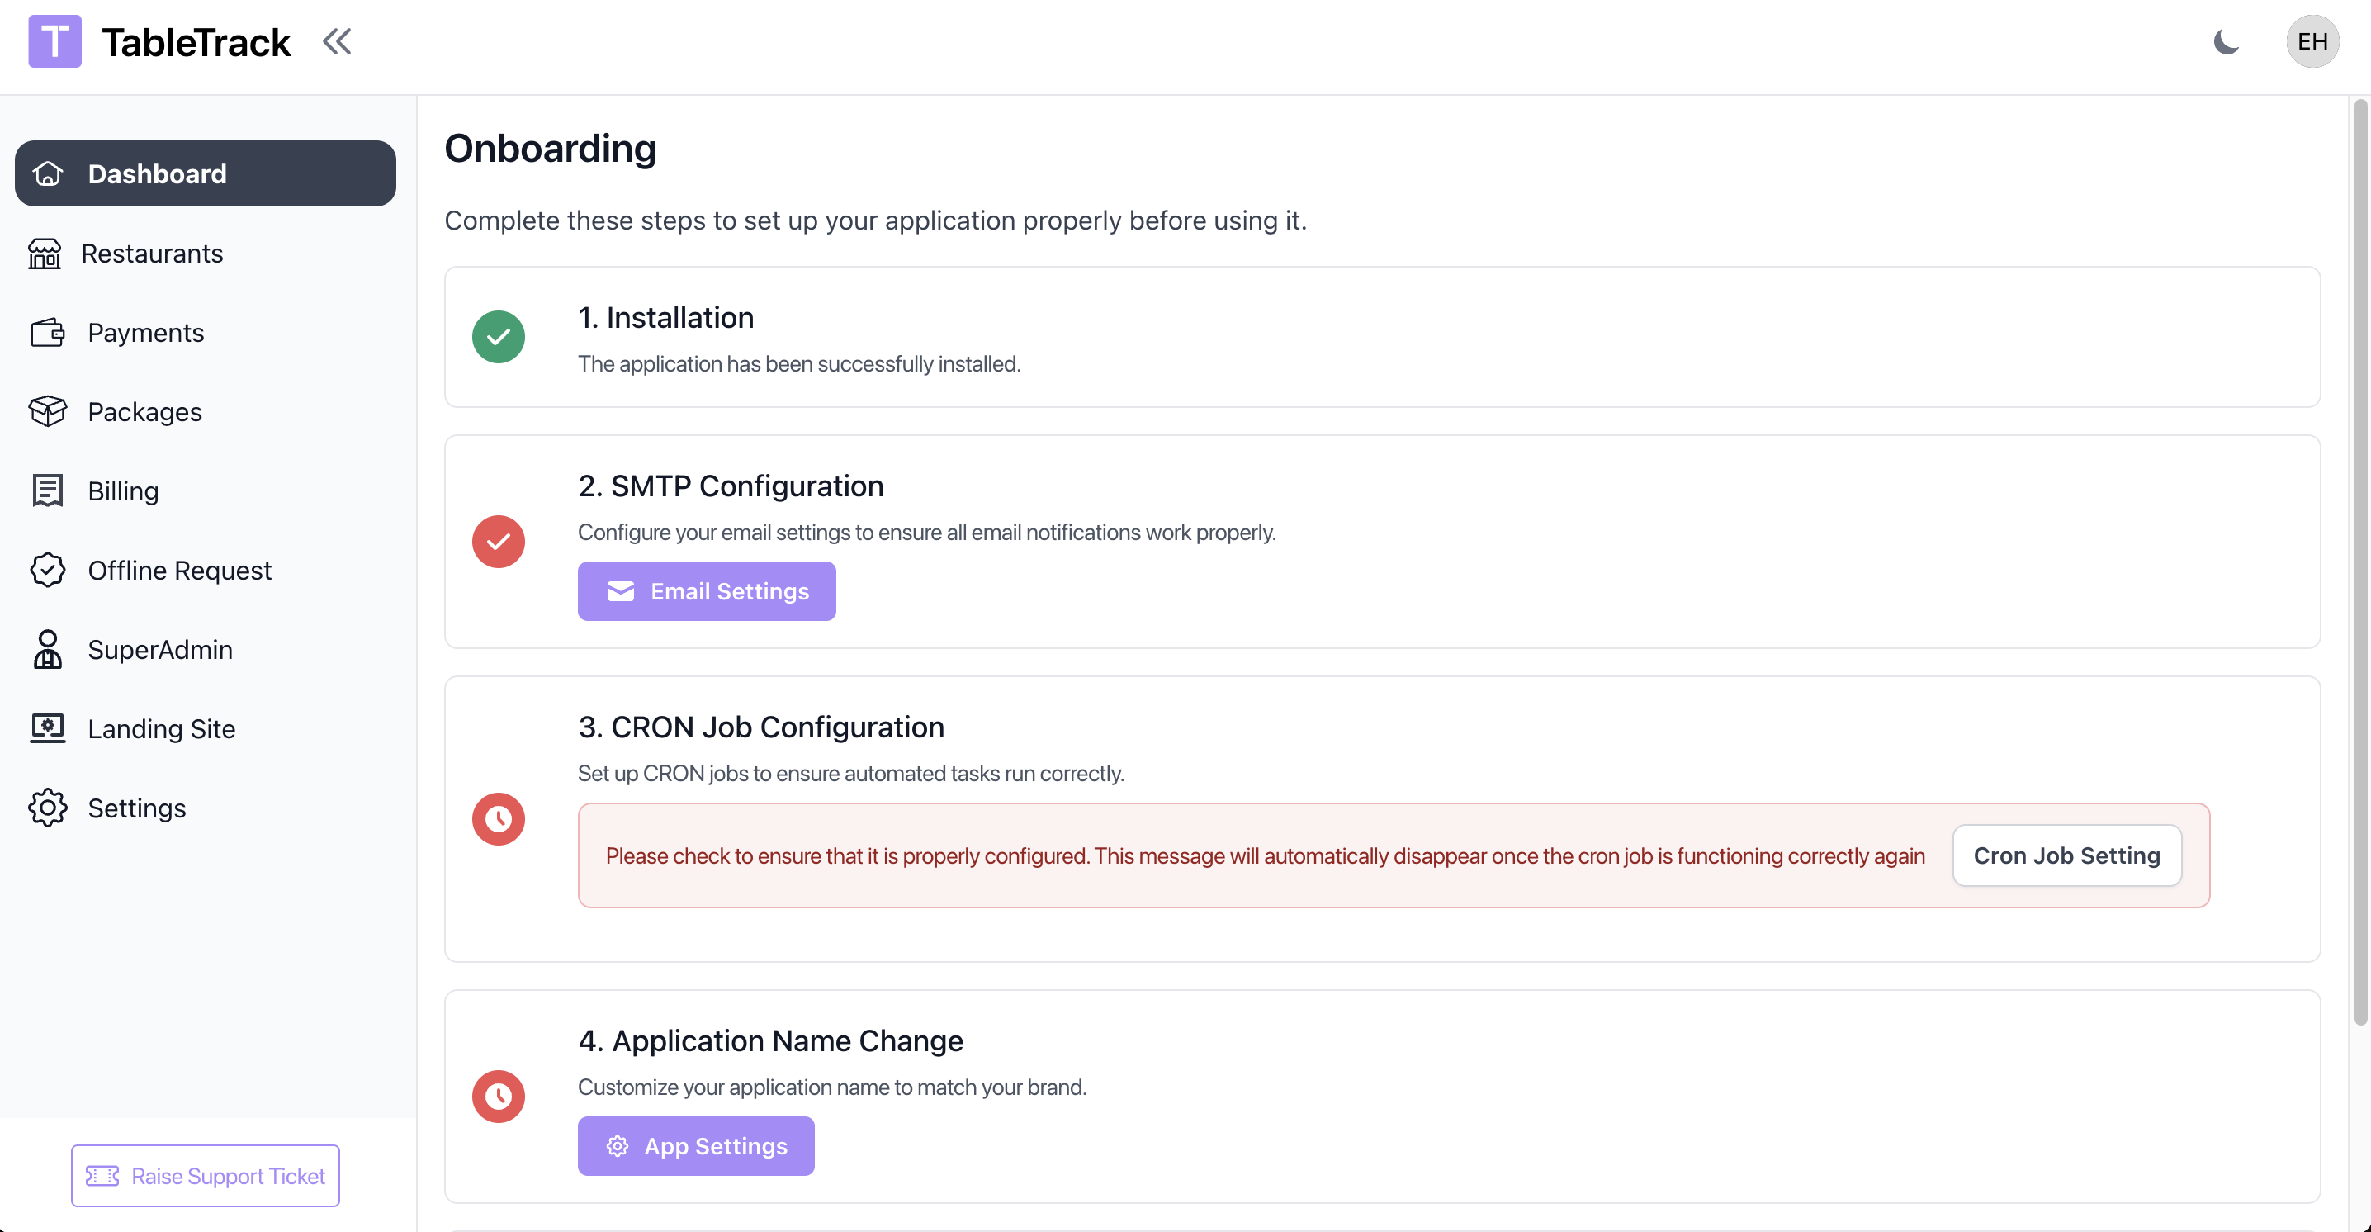Viewport: 2371px width, 1232px height.
Task: Open the EH user avatar menu
Action: point(2312,41)
